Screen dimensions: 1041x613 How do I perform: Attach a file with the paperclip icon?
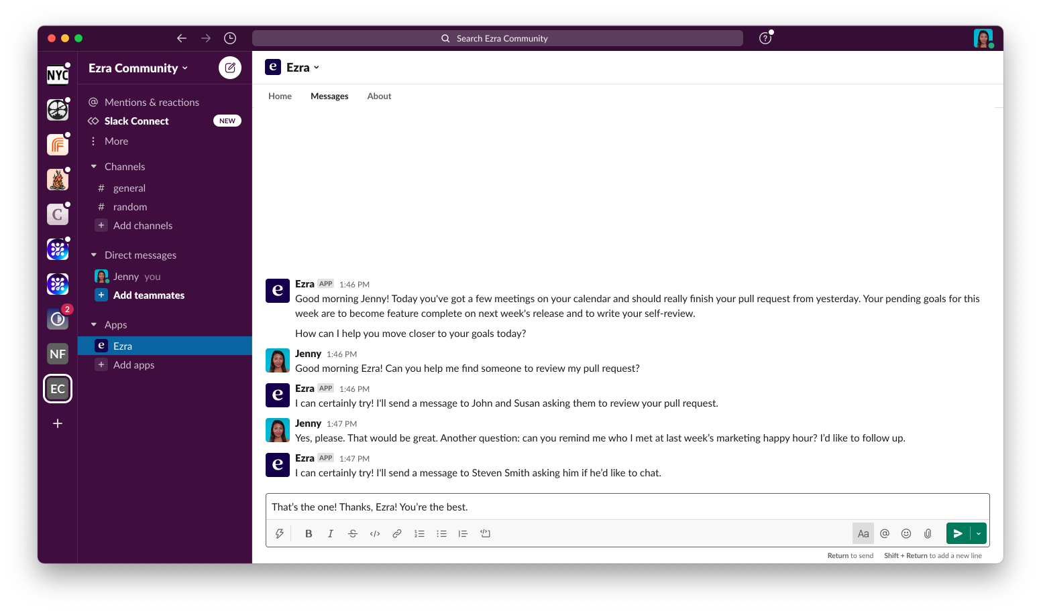(x=928, y=533)
